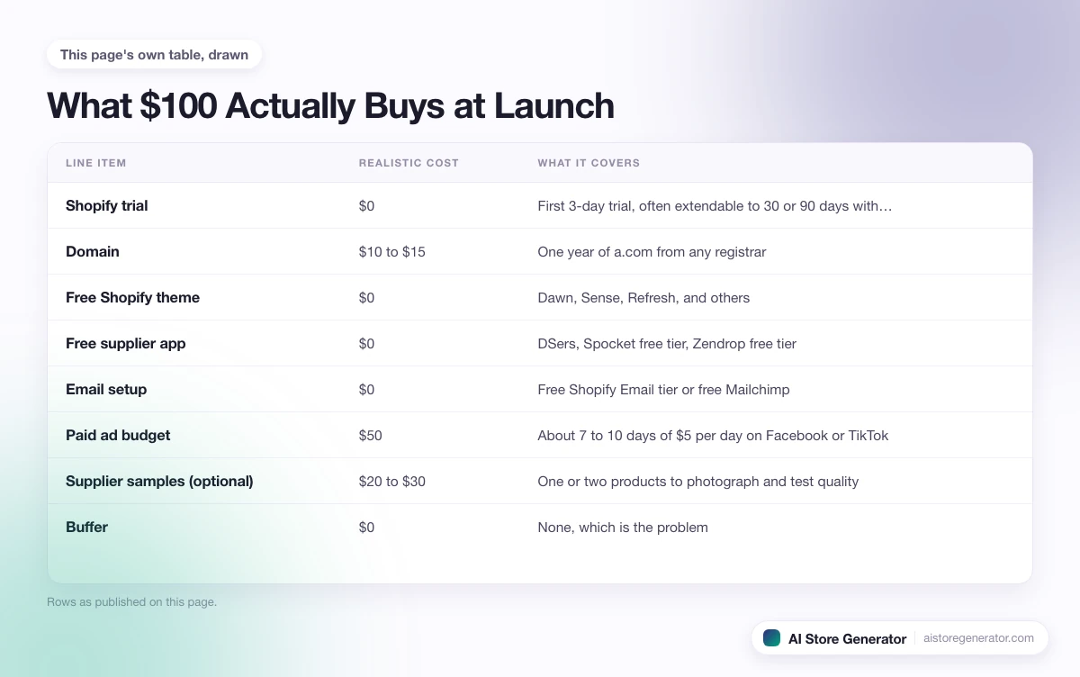
Task: Click the $0 cost in the Shopify trial row
Action: point(366,205)
